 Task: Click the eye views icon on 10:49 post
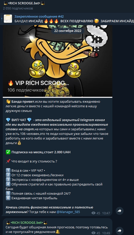(x=93, y=233)
